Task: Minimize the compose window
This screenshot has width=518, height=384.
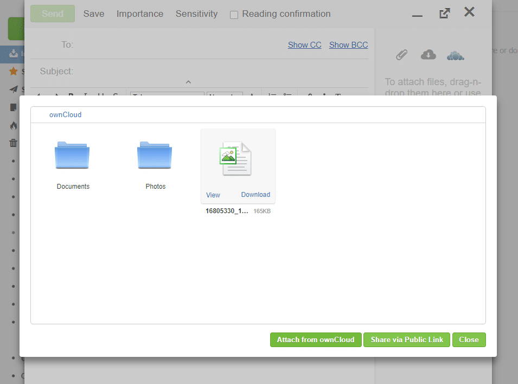Action: pyautogui.click(x=417, y=16)
